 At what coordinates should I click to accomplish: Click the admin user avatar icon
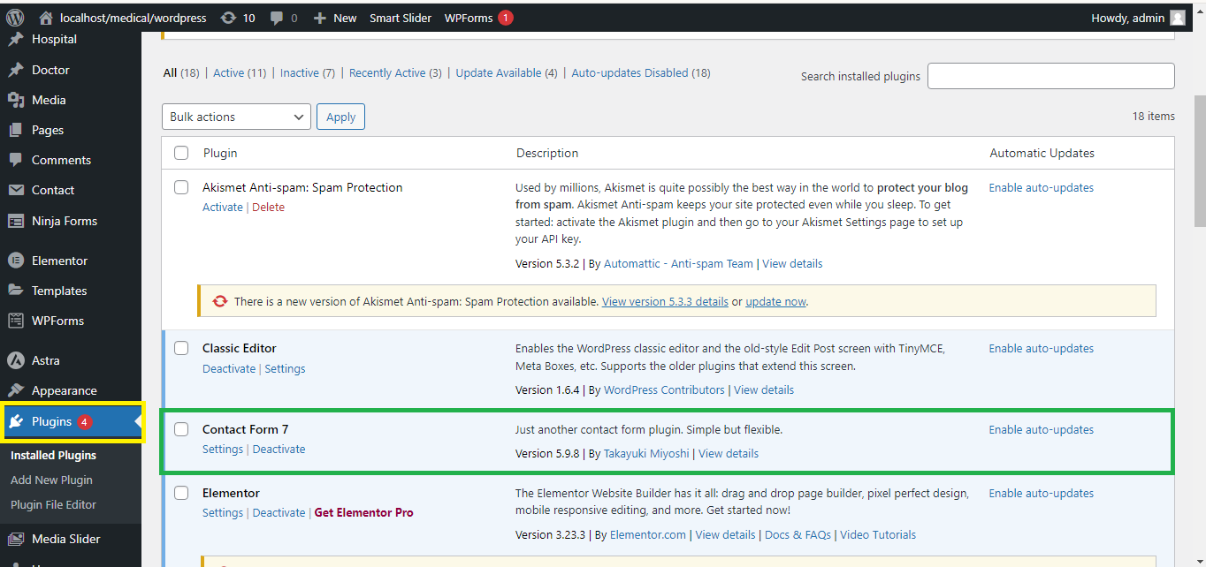1177,18
